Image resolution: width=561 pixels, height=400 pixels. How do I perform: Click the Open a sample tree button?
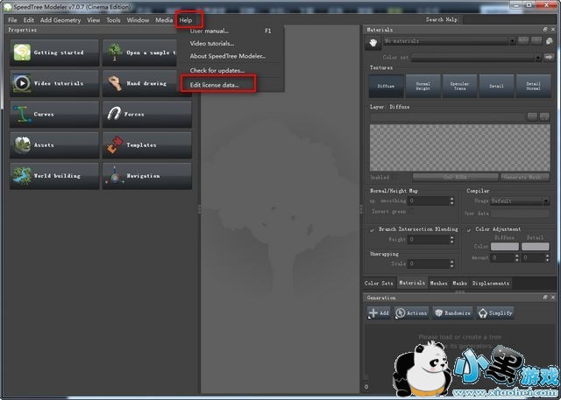tap(140, 53)
